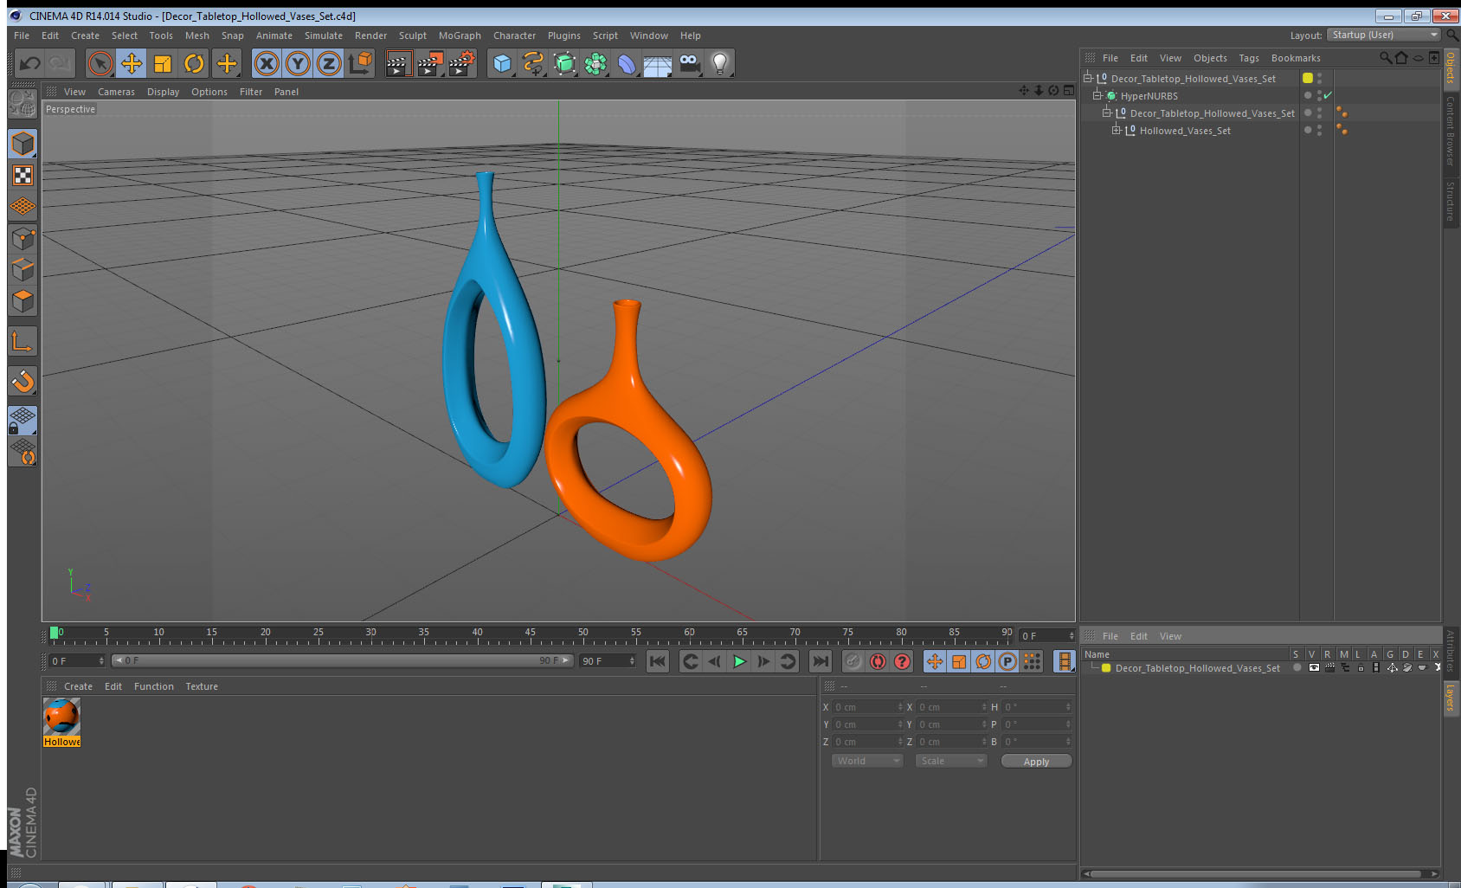Toggle X axis lock
This screenshot has height=888, width=1461.
(267, 63)
